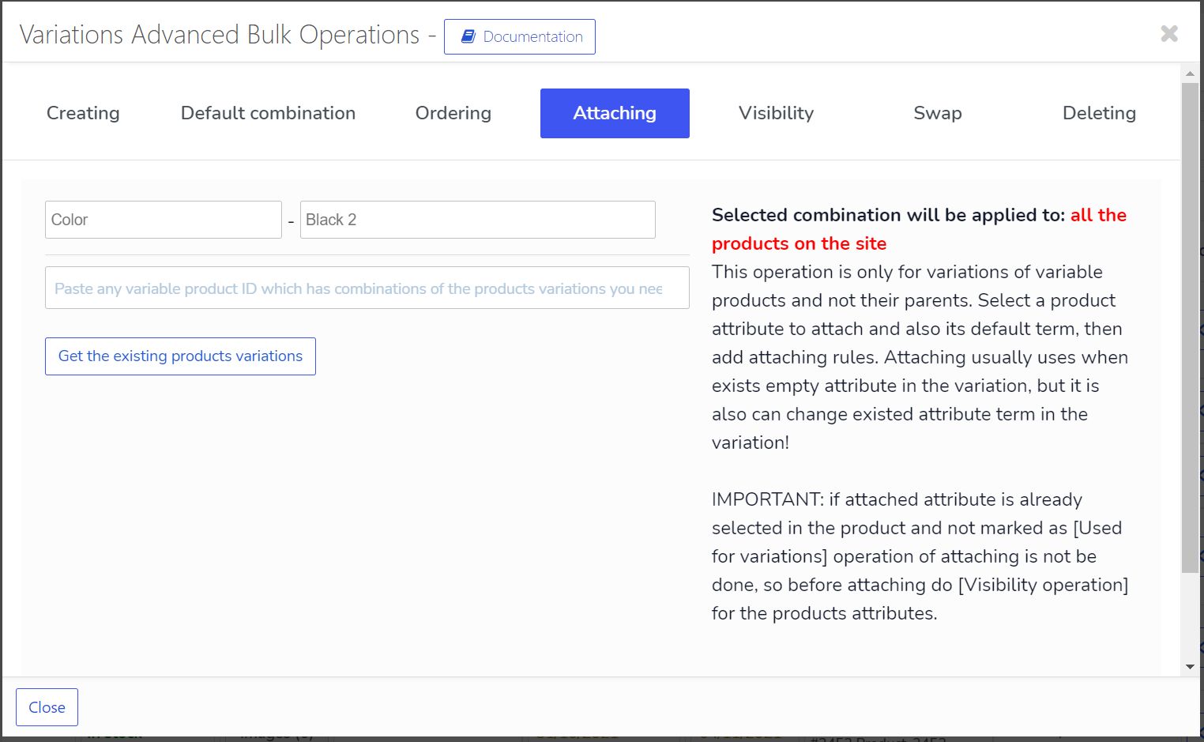Image resolution: width=1204 pixels, height=742 pixels.
Task: Click the red all the products text
Action: [x=919, y=229]
